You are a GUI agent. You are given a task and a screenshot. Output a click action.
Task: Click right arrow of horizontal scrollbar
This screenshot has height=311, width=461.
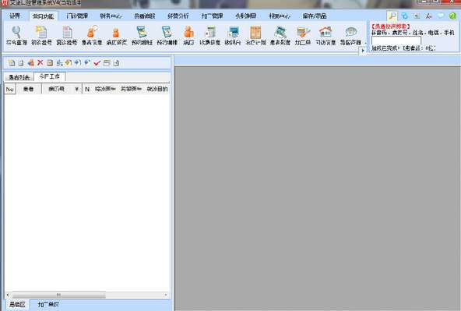166,295
